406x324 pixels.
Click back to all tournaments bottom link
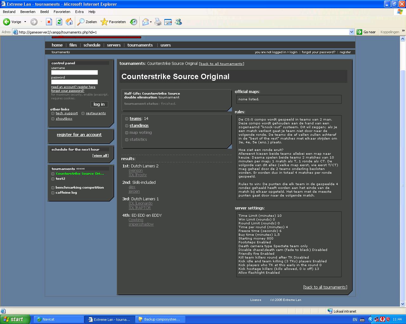click(x=325, y=287)
